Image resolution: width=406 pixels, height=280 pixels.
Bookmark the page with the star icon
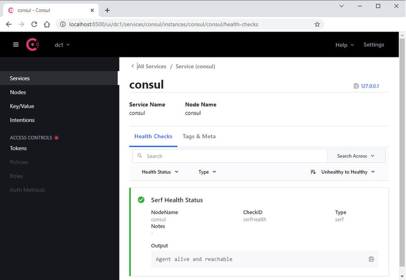click(x=317, y=24)
